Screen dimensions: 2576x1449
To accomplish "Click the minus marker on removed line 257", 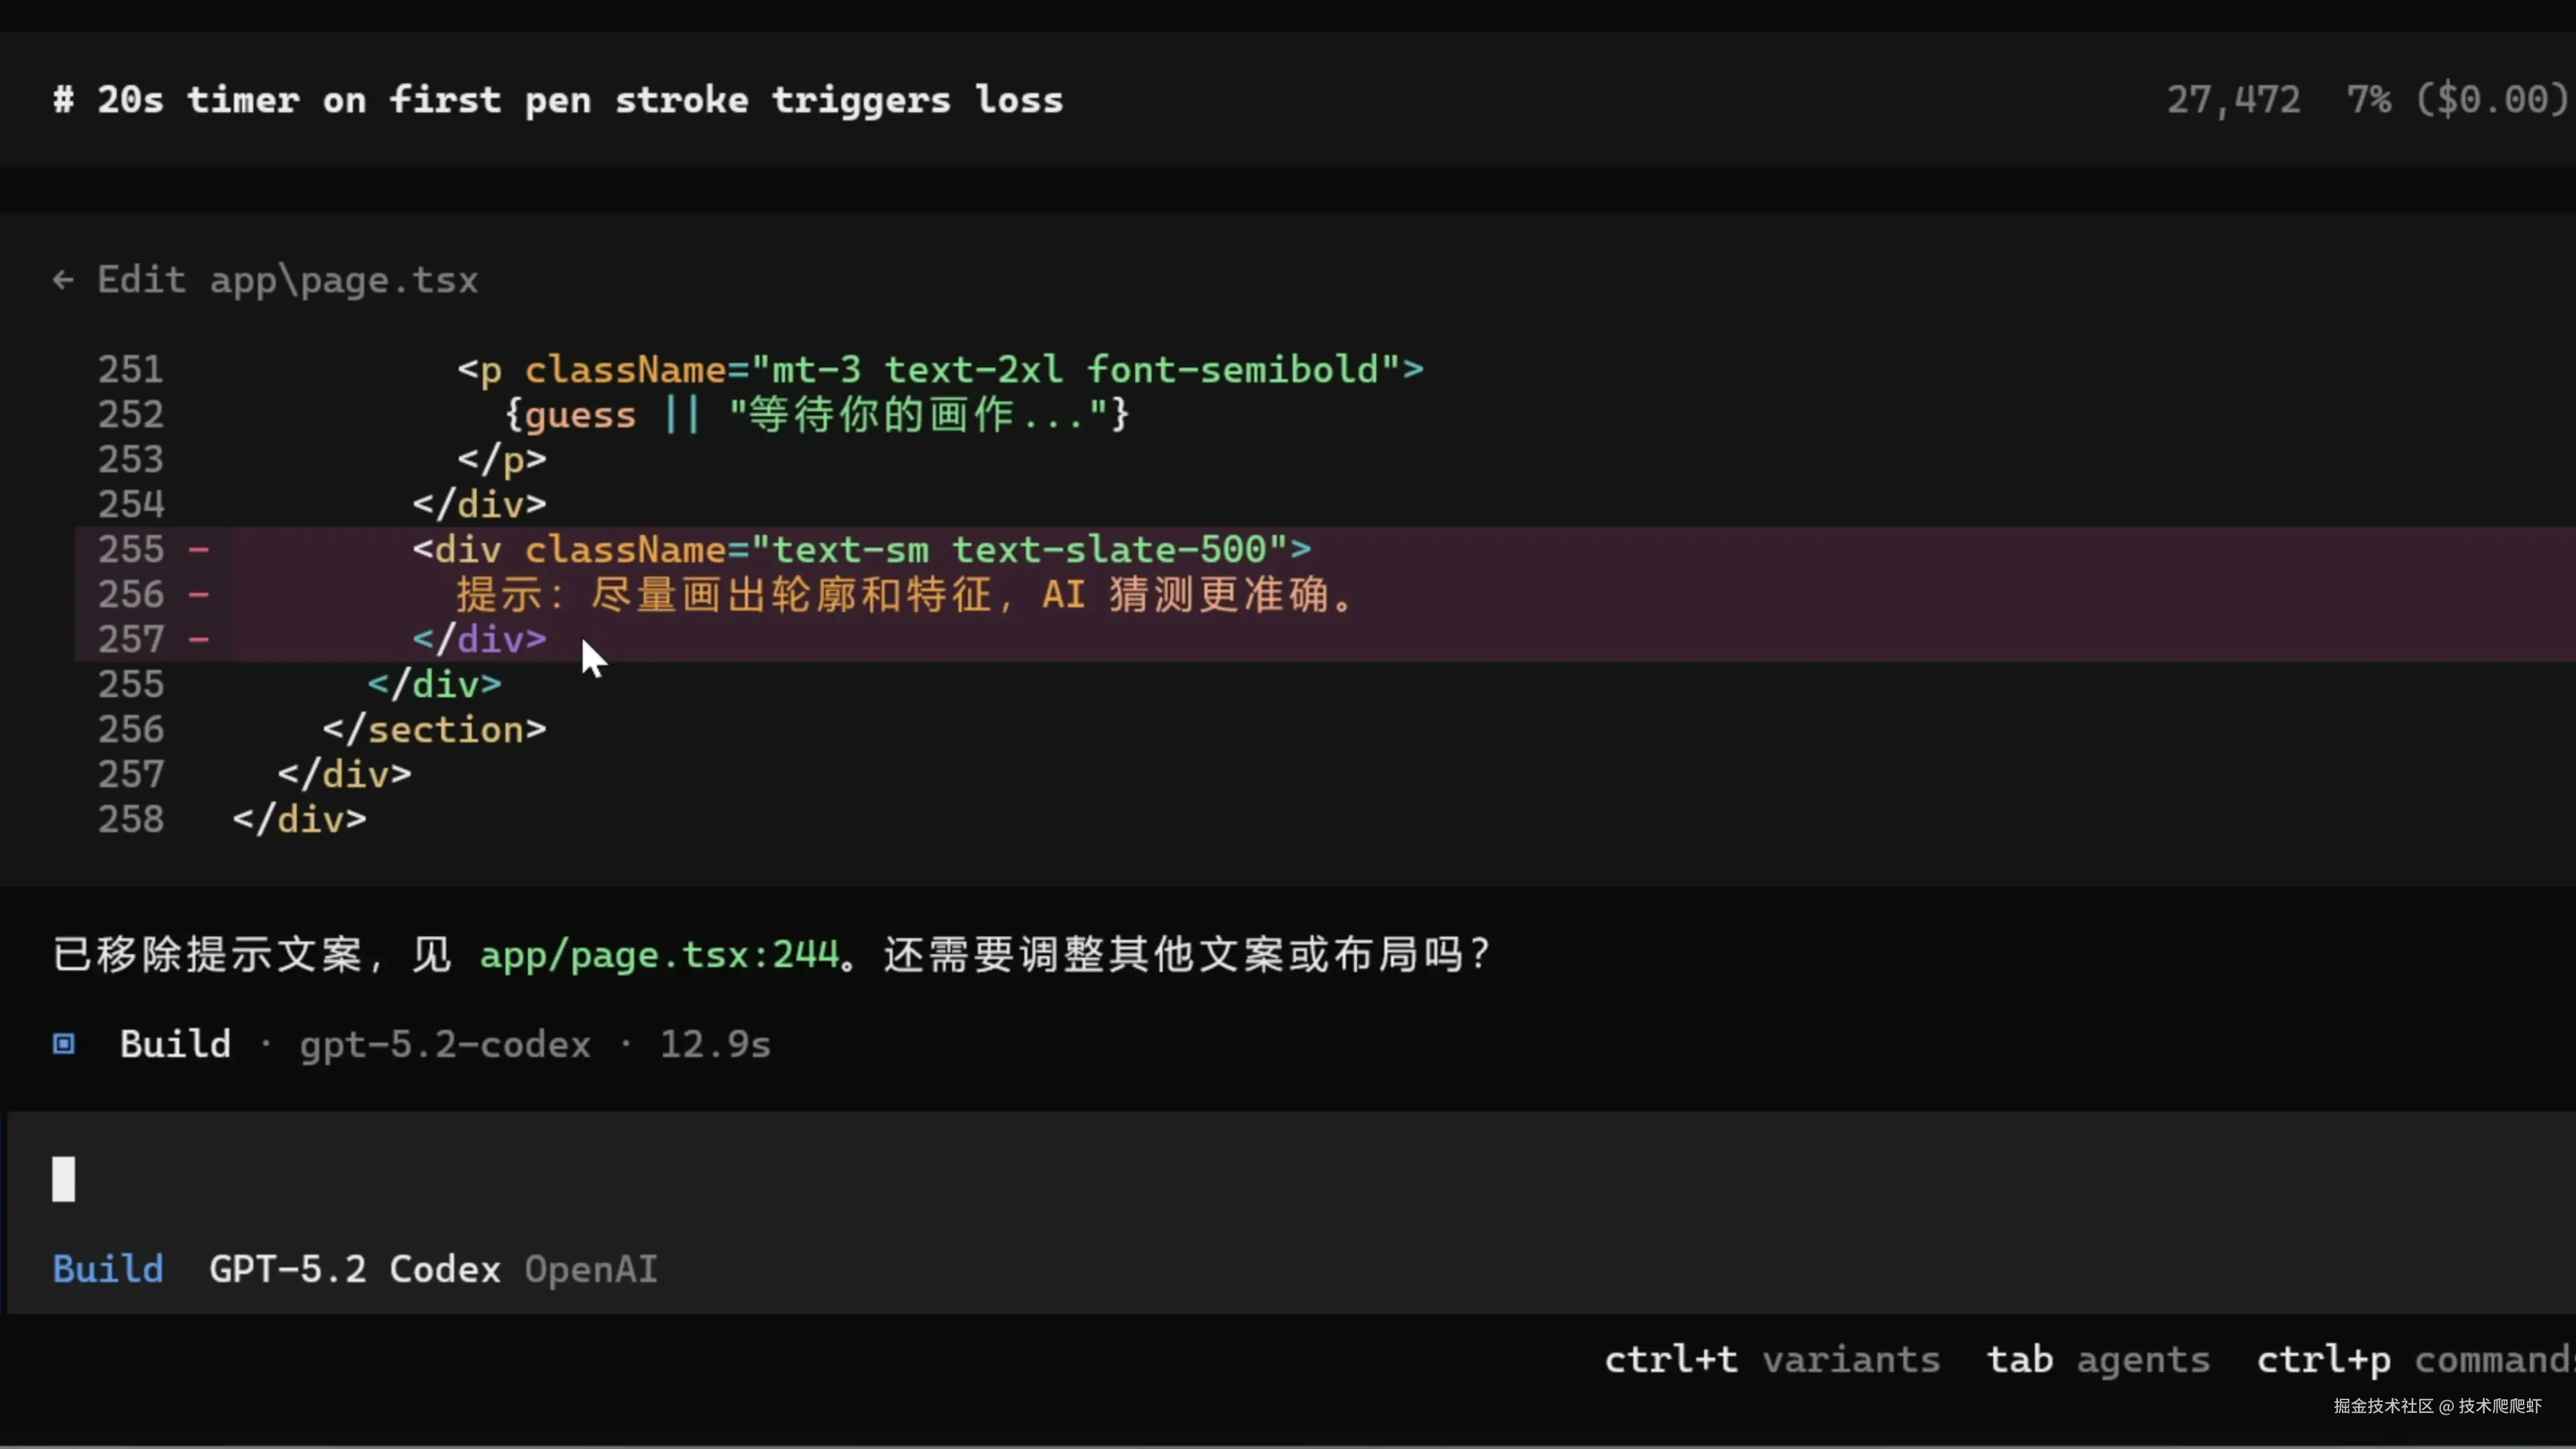I will (199, 639).
